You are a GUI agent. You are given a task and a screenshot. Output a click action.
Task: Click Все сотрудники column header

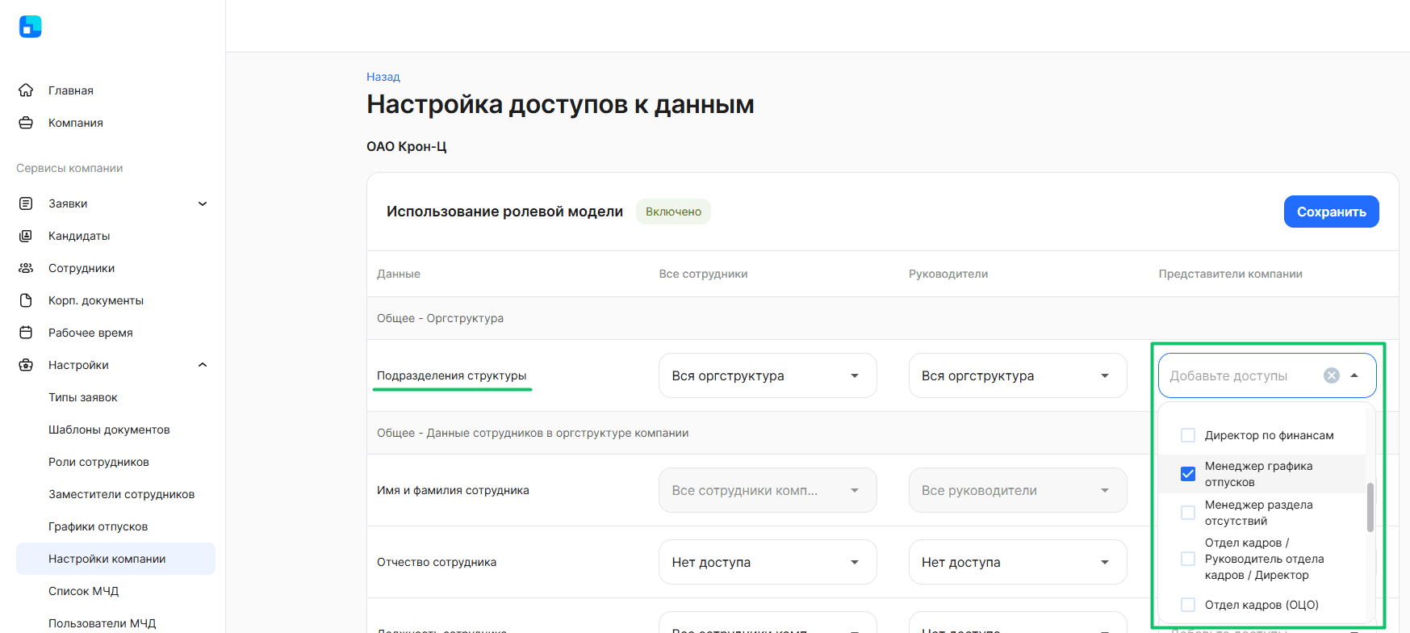click(x=703, y=274)
